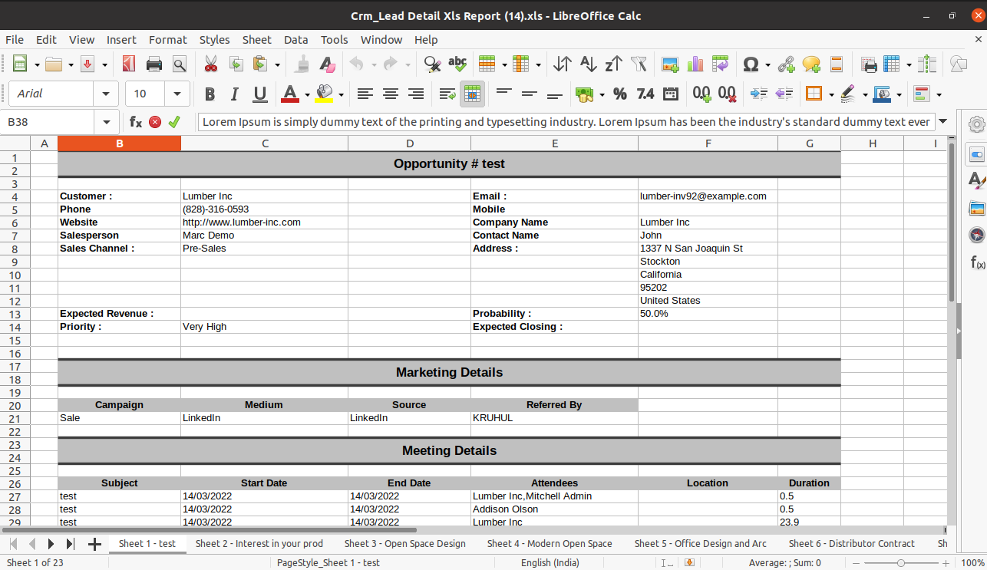987x570 pixels.
Task: Toggle Merge and Center Cells
Action: tap(473, 94)
